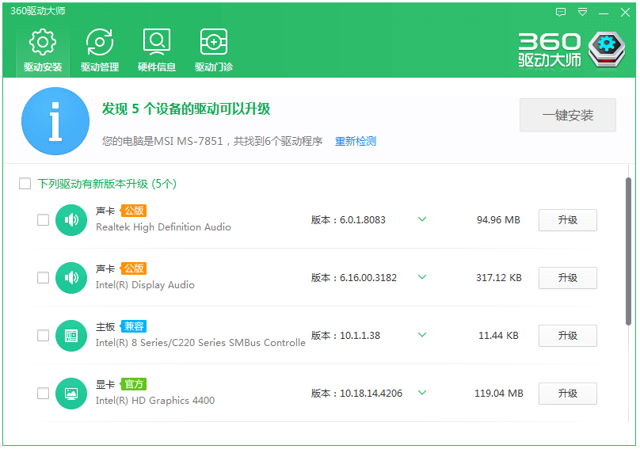Click the 重新检测 link
The height and width of the screenshot is (449, 640).
356,141
